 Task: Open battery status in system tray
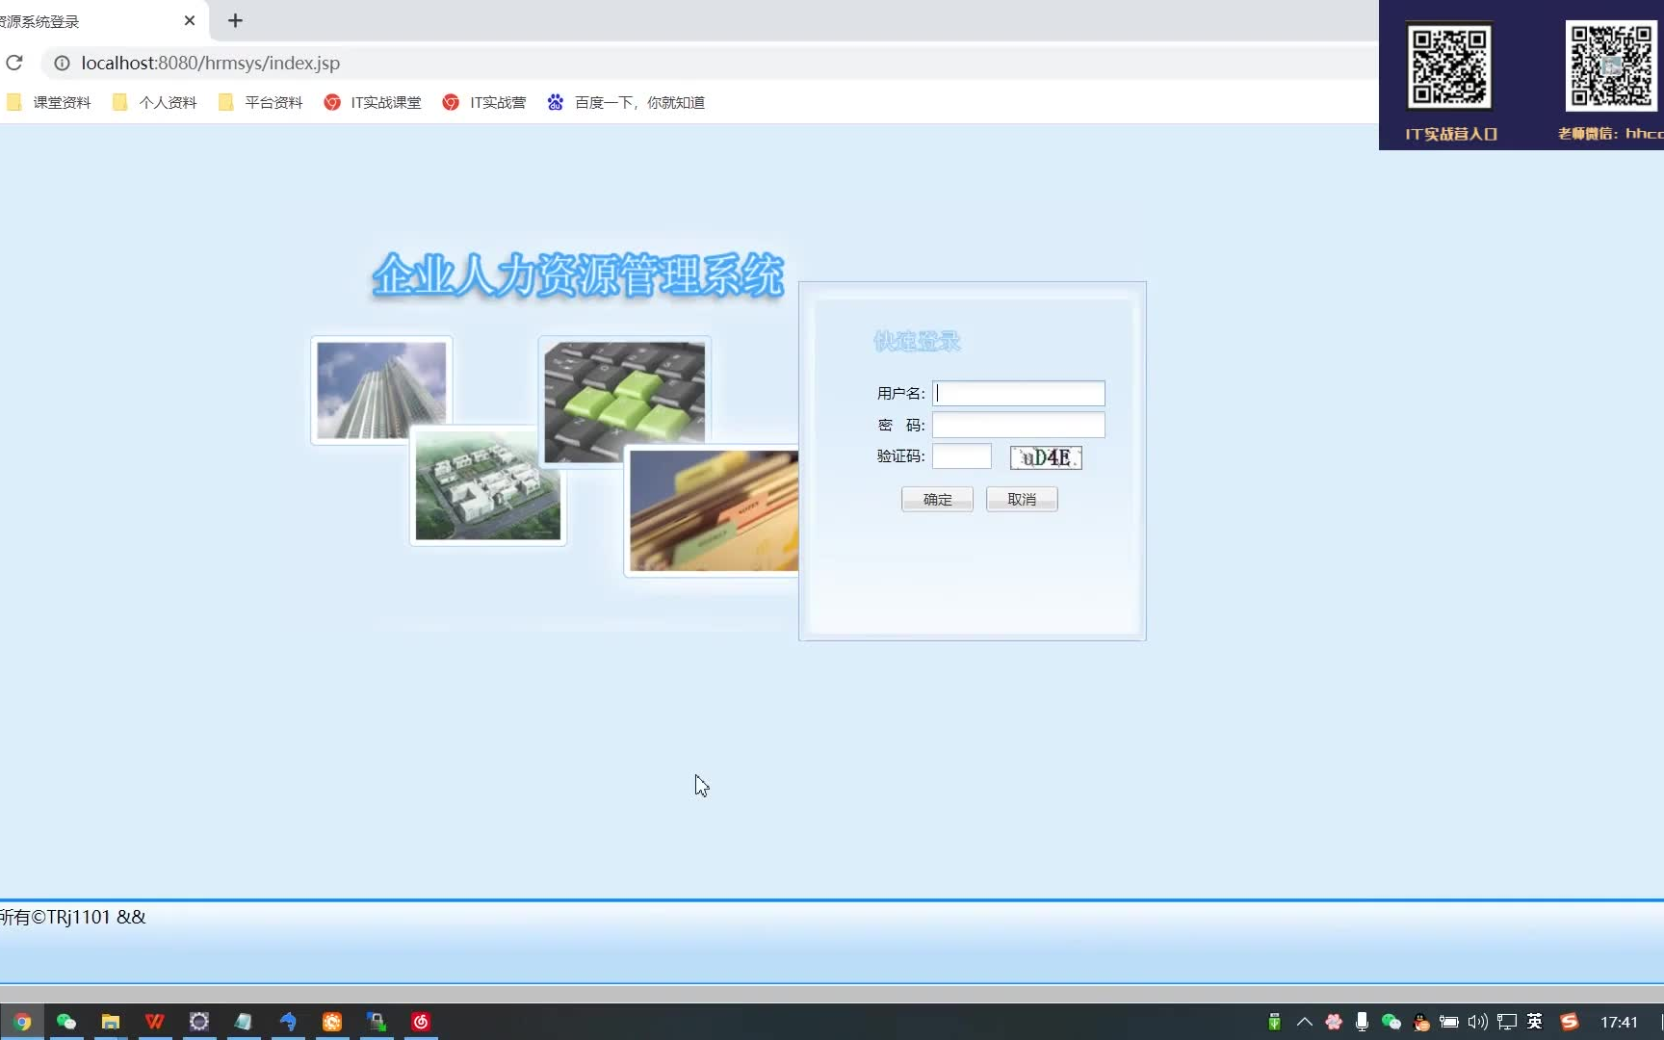pyautogui.click(x=1449, y=1022)
